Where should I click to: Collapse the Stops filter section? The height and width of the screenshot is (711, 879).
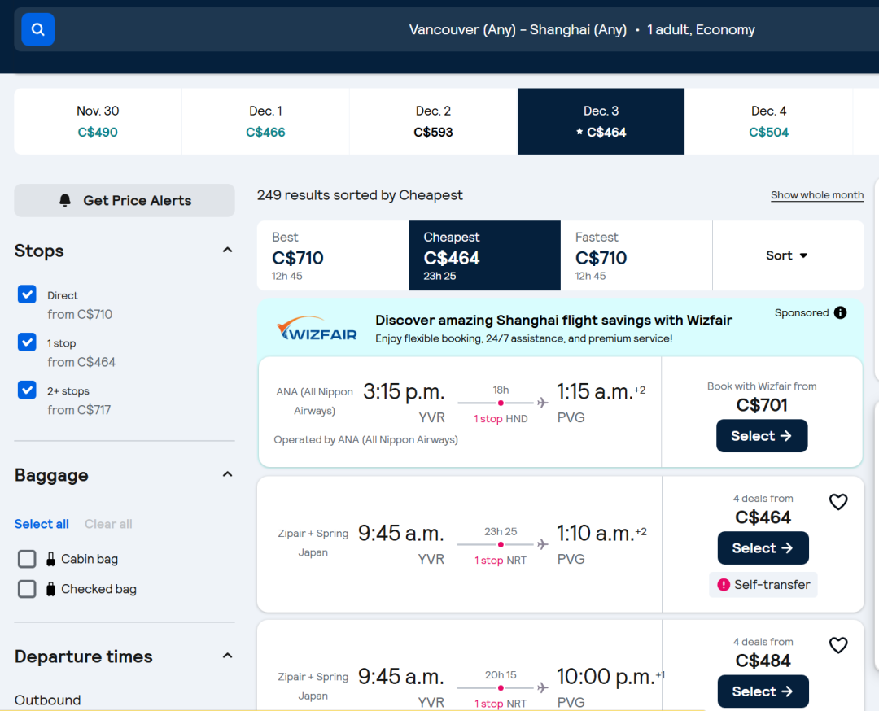(x=227, y=251)
